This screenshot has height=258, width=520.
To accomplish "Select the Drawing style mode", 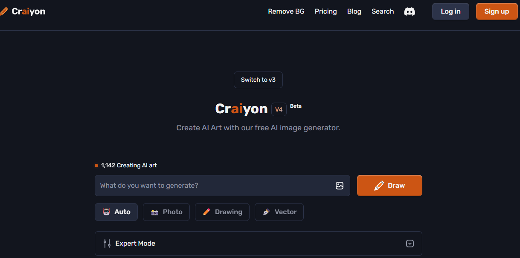I will pyautogui.click(x=222, y=212).
